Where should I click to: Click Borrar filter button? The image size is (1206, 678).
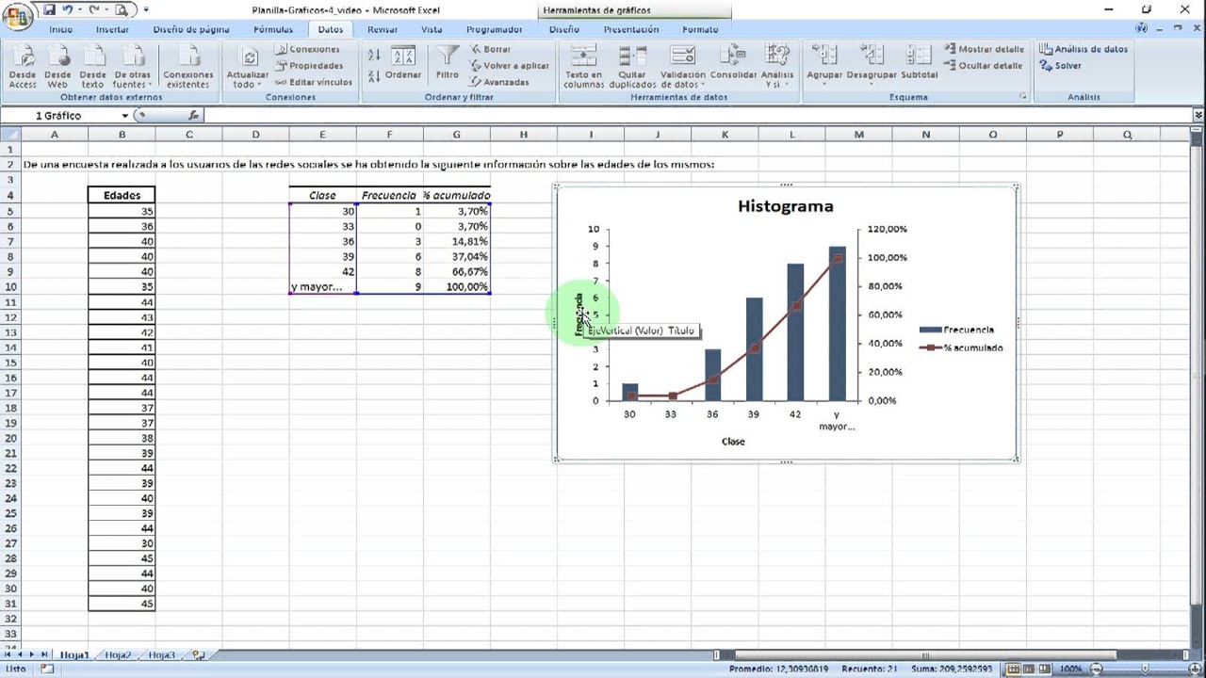point(491,49)
